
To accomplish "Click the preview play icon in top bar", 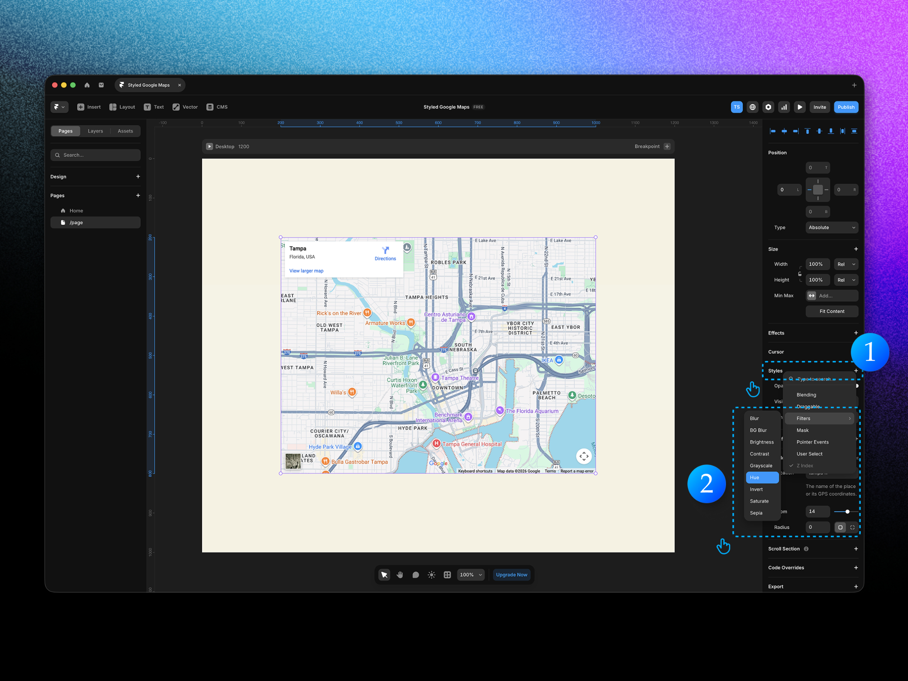I will click(799, 107).
